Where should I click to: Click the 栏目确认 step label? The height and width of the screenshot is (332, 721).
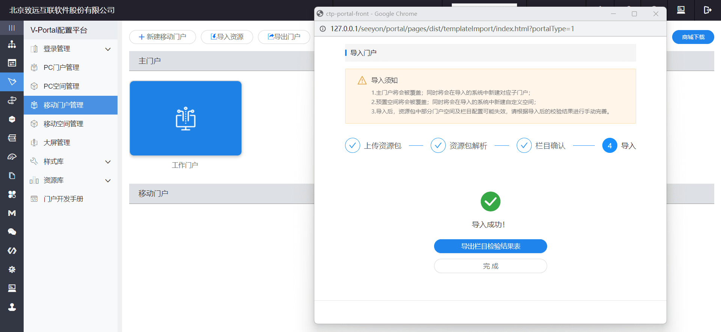pos(551,146)
